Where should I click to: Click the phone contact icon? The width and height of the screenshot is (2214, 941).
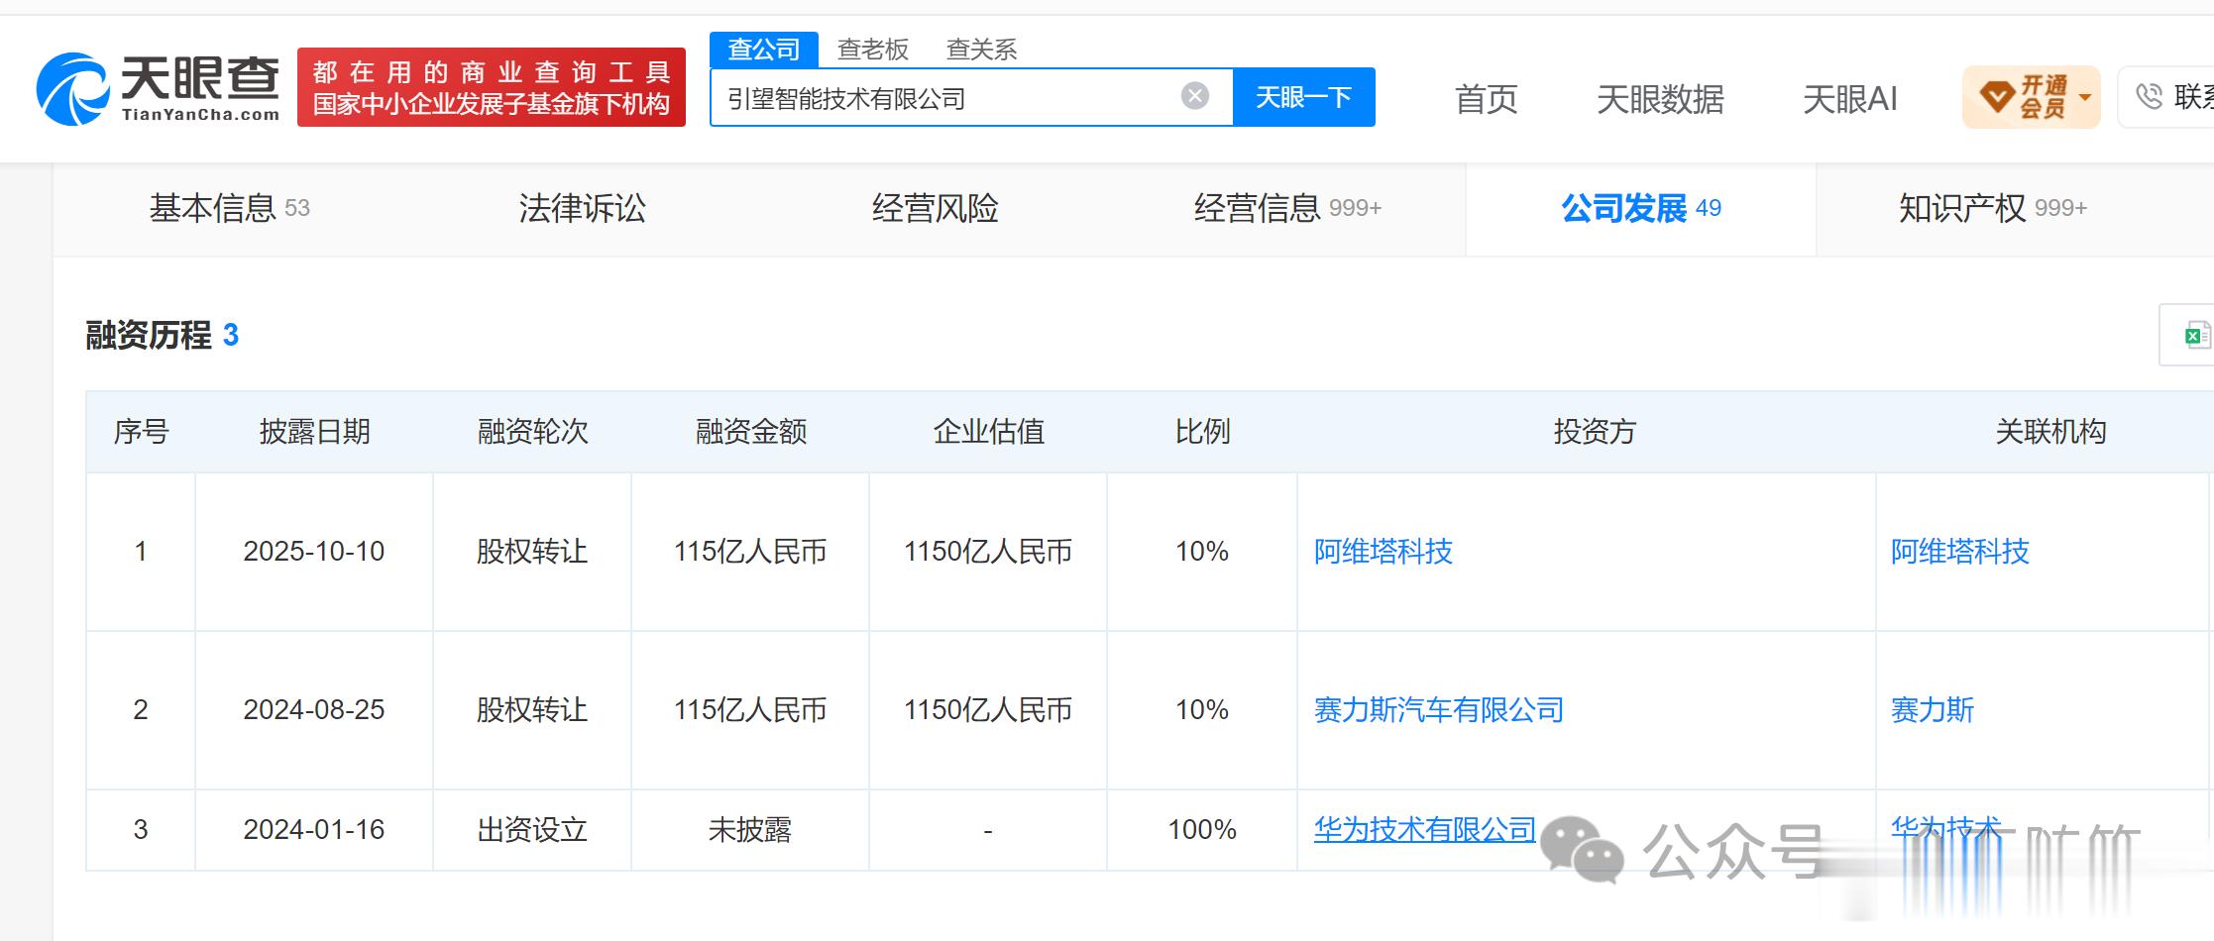[2149, 96]
